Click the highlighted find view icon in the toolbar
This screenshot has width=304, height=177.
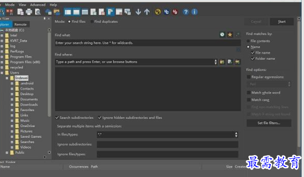click(111, 12)
